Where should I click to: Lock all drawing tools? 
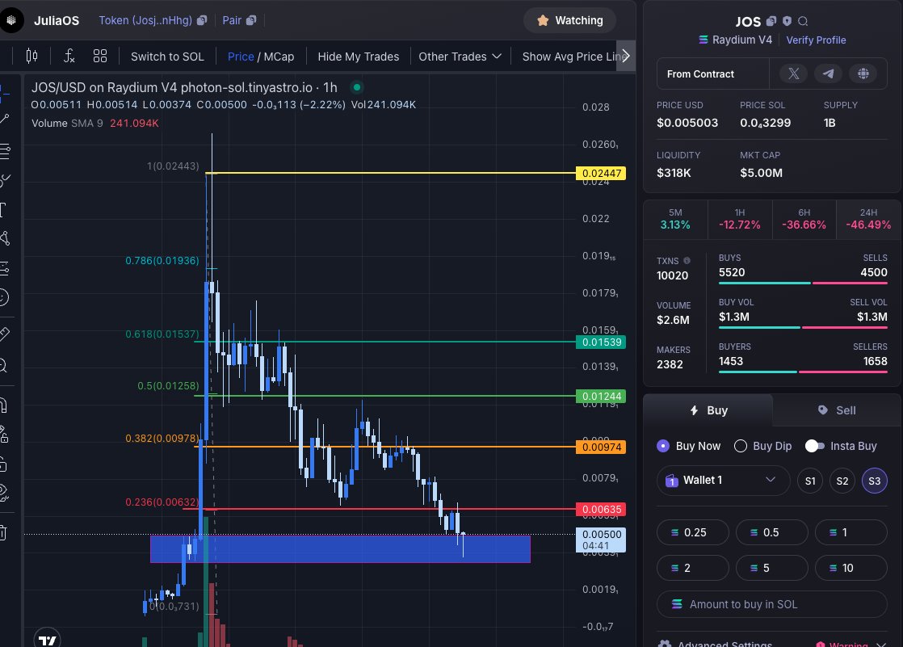3,464
